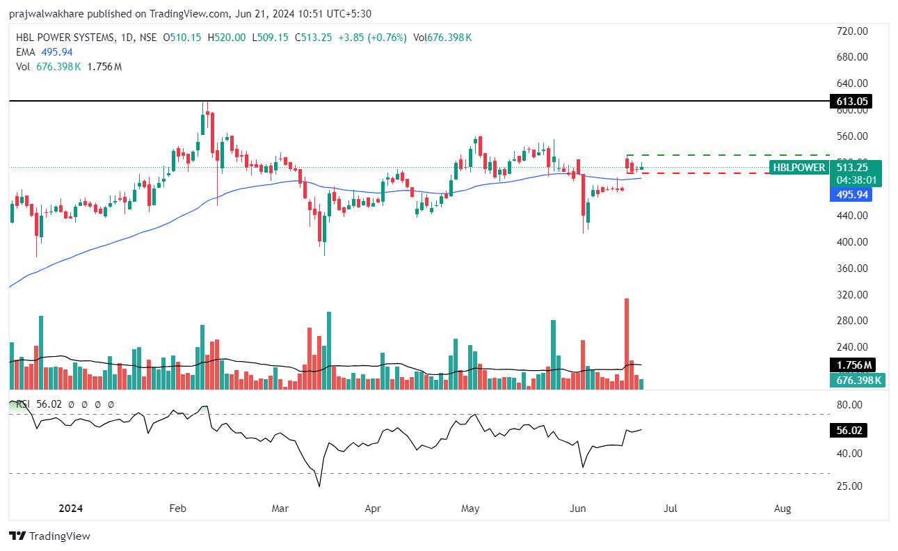Image resolution: width=898 pixels, height=551 pixels.
Task: Click the TradingView logo icon at bottom left
Action: 17,536
